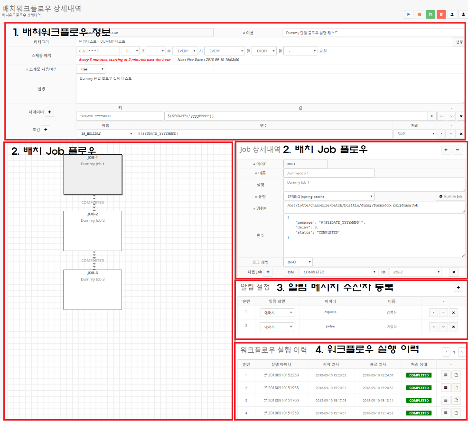Viewport: 468px width, 422px height.
Task: Open the weekday (요일) dropdown
Action: point(300,51)
